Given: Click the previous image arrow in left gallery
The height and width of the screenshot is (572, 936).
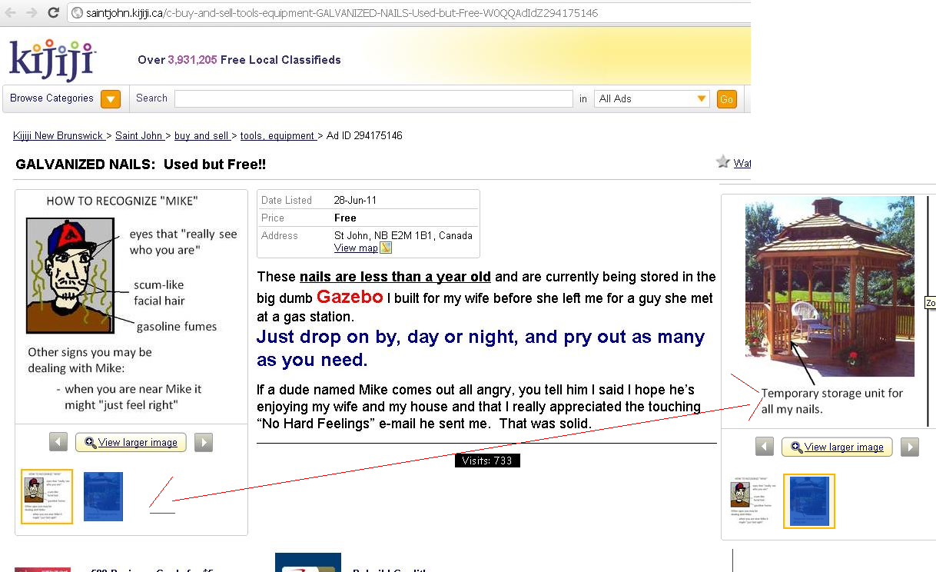Looking at the screenshot, I should click(58, 442).
